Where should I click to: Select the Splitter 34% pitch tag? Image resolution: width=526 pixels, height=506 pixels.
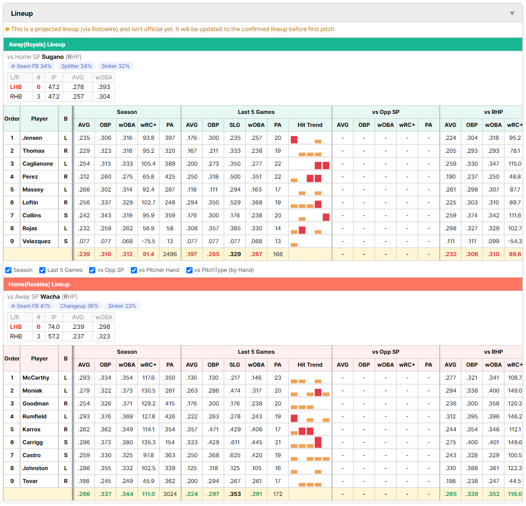(77, 67)
